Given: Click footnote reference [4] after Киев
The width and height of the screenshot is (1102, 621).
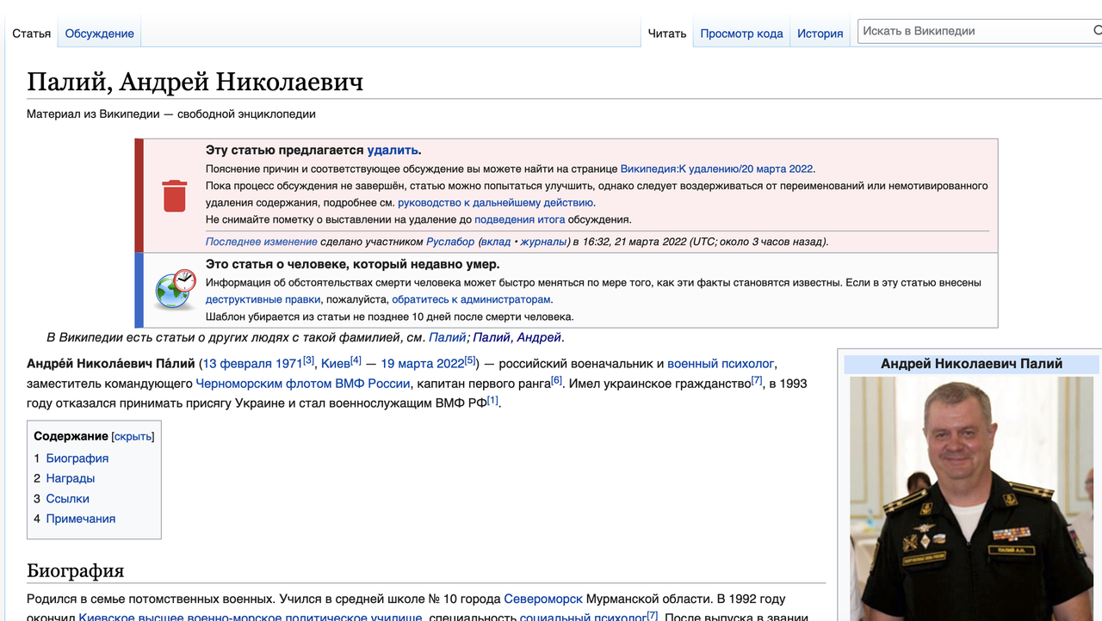Looking at the screenshot, I should (x=356, y=360).
